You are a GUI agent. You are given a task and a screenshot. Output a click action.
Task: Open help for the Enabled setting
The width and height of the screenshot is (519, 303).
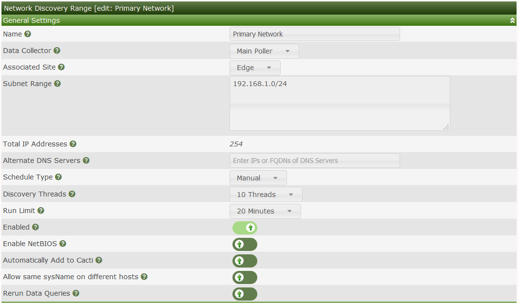coord(35,227)
